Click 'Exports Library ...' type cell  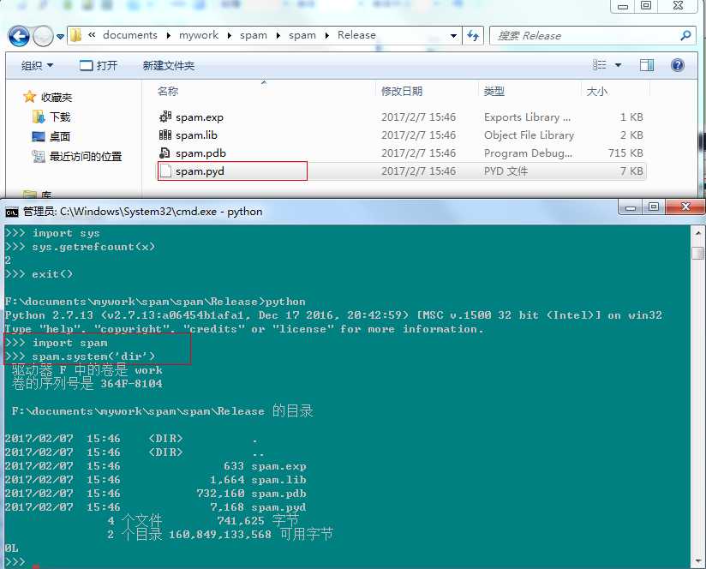click(527, 117)
